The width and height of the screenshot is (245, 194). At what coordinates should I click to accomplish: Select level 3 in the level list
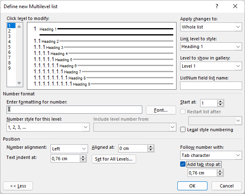tap(11, 36)
